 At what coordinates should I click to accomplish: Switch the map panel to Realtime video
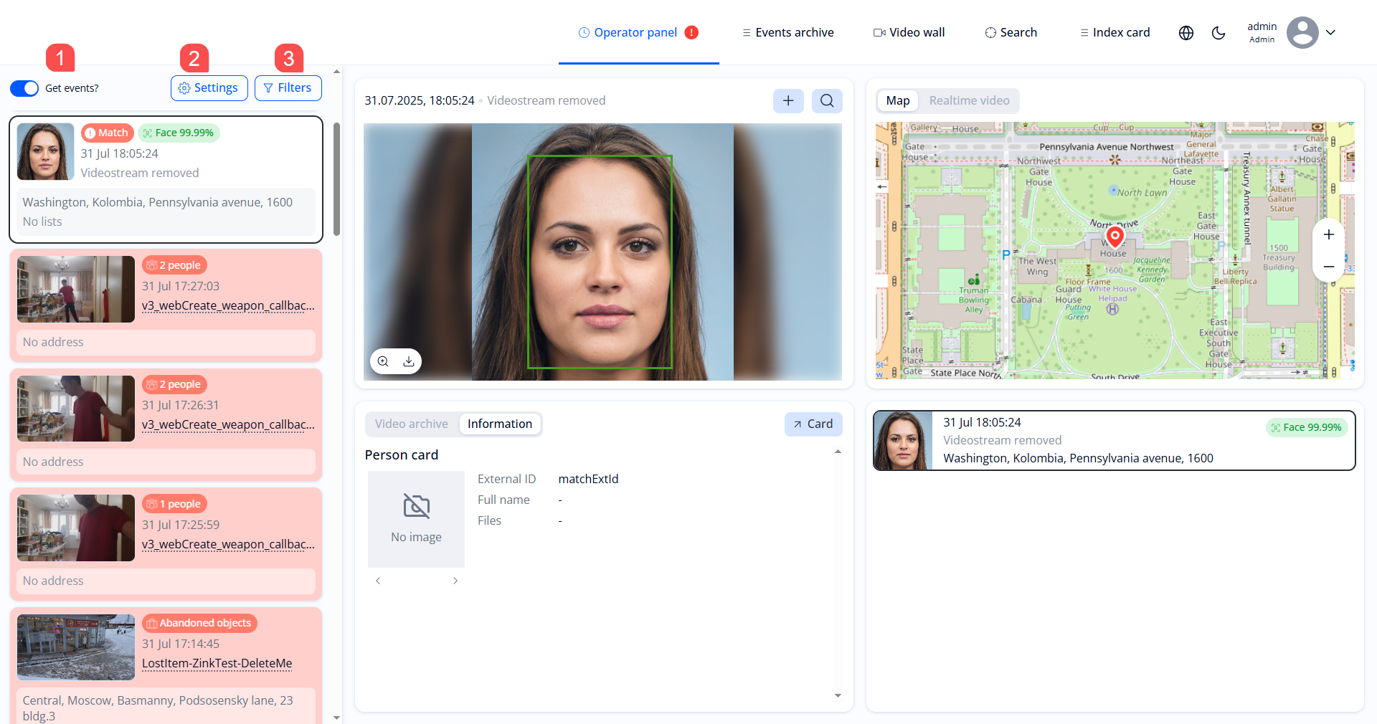click(969, 100)
